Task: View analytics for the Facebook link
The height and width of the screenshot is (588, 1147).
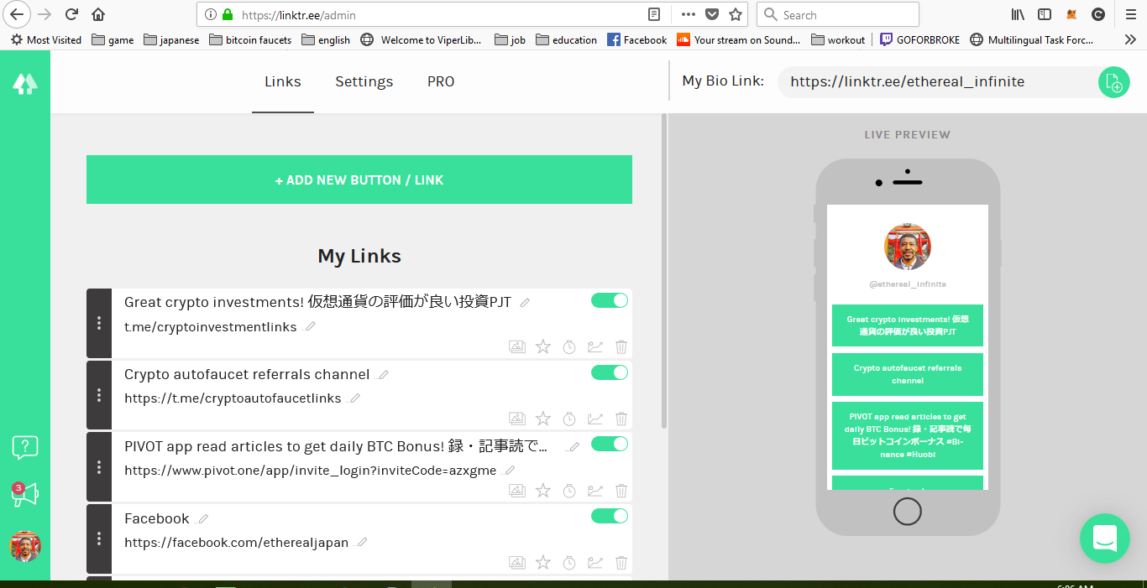Action: point(595,563)
